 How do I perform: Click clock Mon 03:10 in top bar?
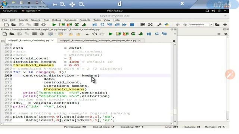(115, 11)
